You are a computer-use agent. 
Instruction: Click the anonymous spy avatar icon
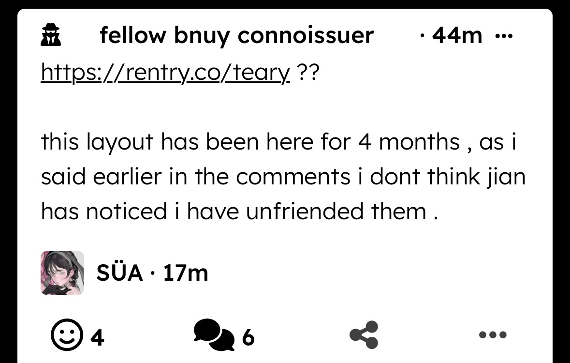click(x=51, y=36)
